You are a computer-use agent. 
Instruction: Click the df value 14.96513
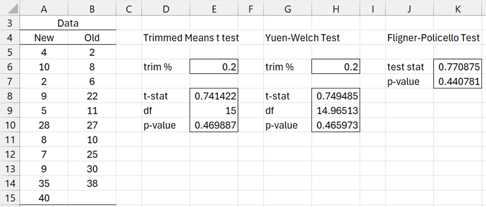(336, 111)
